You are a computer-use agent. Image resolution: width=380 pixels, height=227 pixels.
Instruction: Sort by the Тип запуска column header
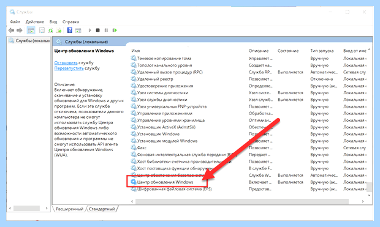[322, 51]
